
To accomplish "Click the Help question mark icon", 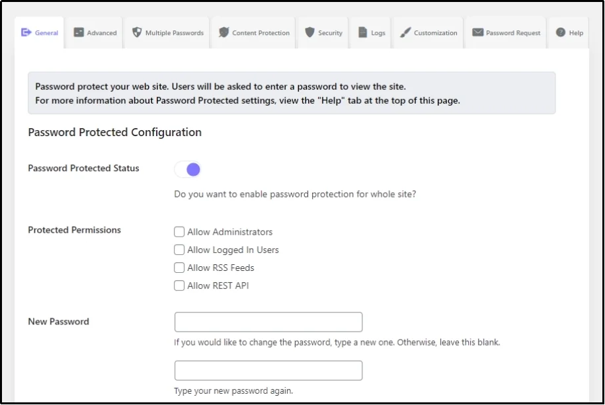I will coord(560,31).
